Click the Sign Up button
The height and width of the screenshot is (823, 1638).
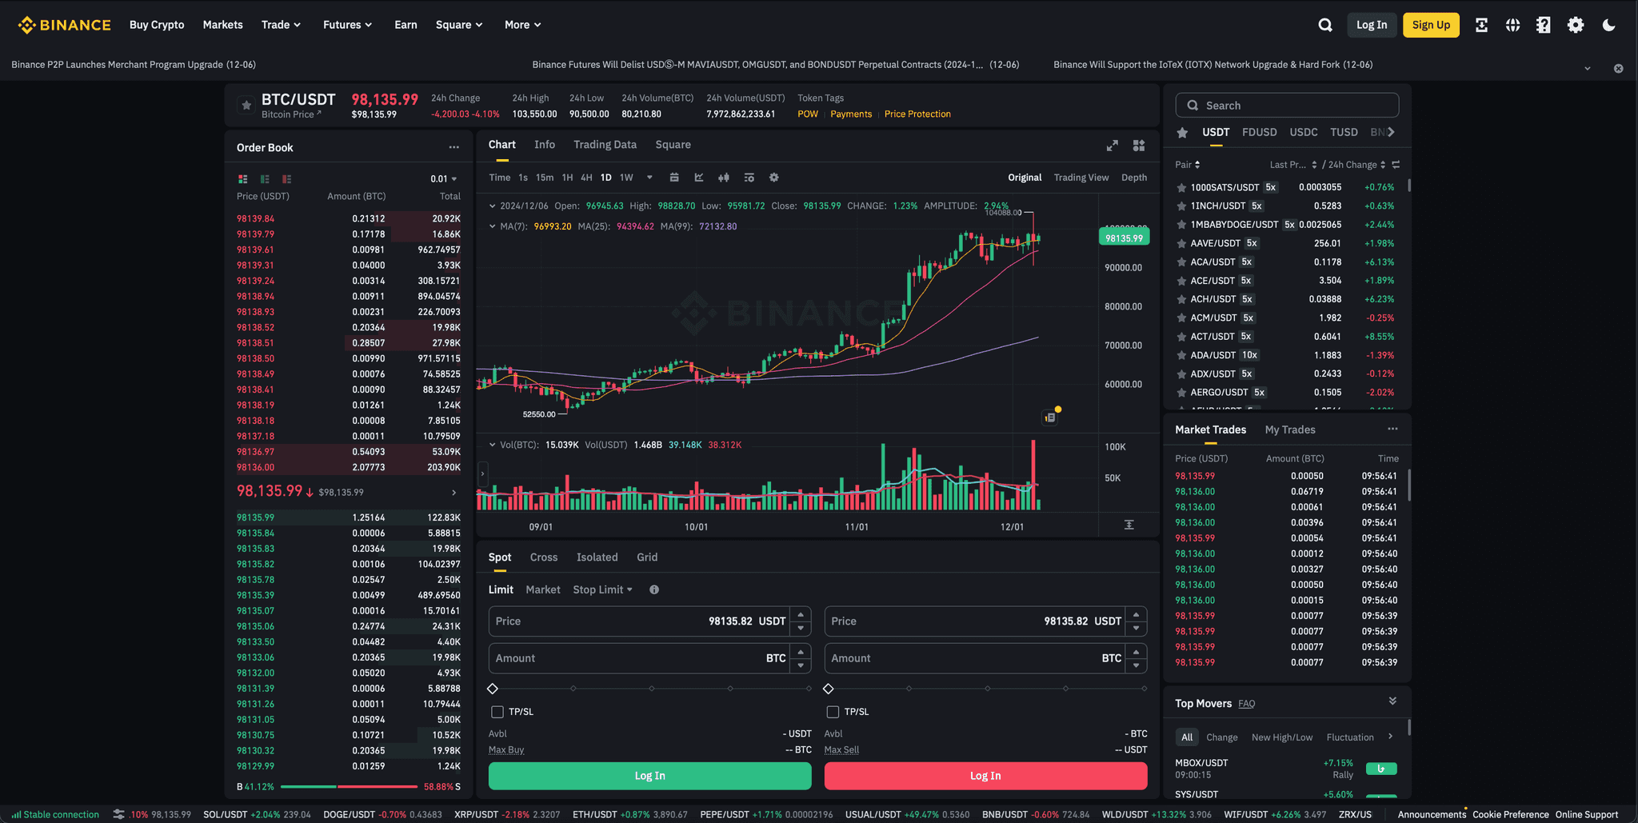click(1431, 25)
